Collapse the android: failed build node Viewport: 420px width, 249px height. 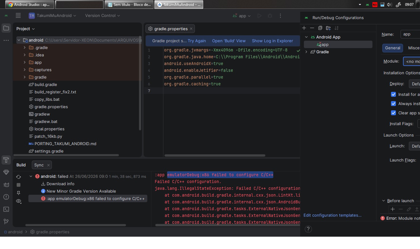31,177
